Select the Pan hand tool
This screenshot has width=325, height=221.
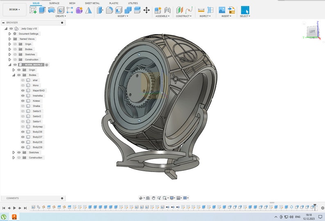pos(153,198)
